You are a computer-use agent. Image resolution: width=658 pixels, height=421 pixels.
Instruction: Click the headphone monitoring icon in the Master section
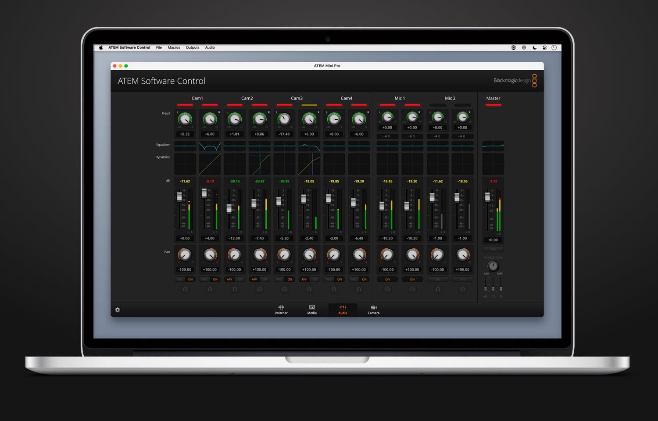(493, 296)
